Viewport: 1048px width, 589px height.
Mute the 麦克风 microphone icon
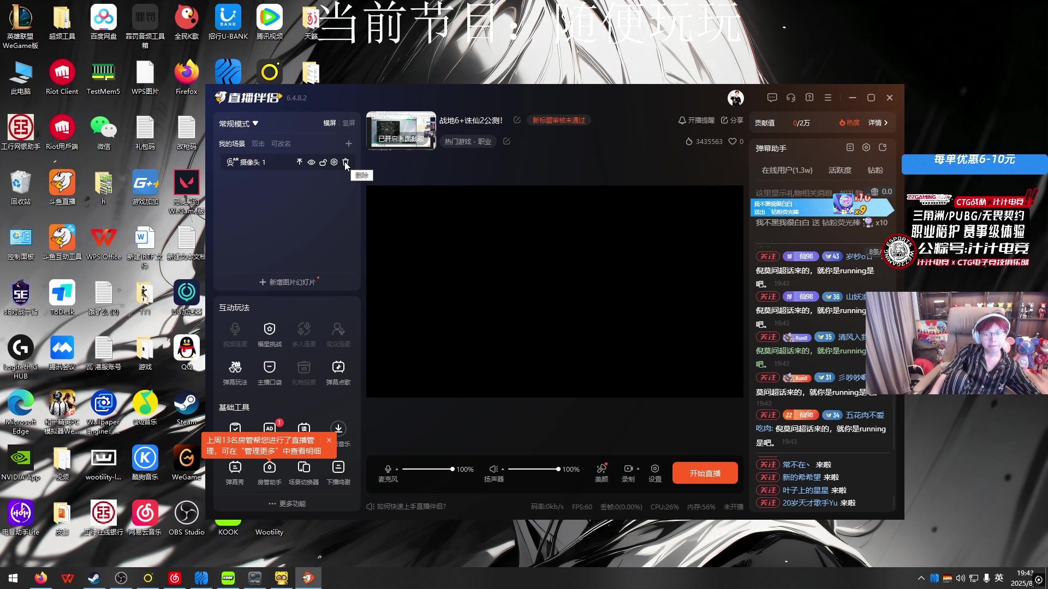pyautogui.click(x=388, y=469)
